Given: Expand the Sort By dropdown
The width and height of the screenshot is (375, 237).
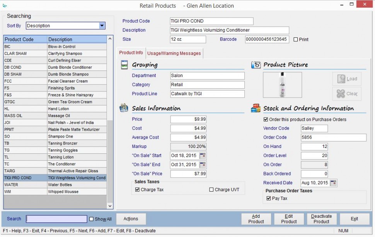Looking at the screenshot, I should click(x=102, y=26).
